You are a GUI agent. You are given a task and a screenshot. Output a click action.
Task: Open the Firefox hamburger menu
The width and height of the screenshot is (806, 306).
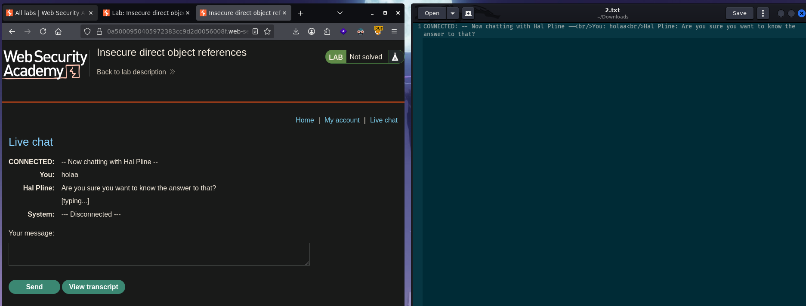coord(394,31)
